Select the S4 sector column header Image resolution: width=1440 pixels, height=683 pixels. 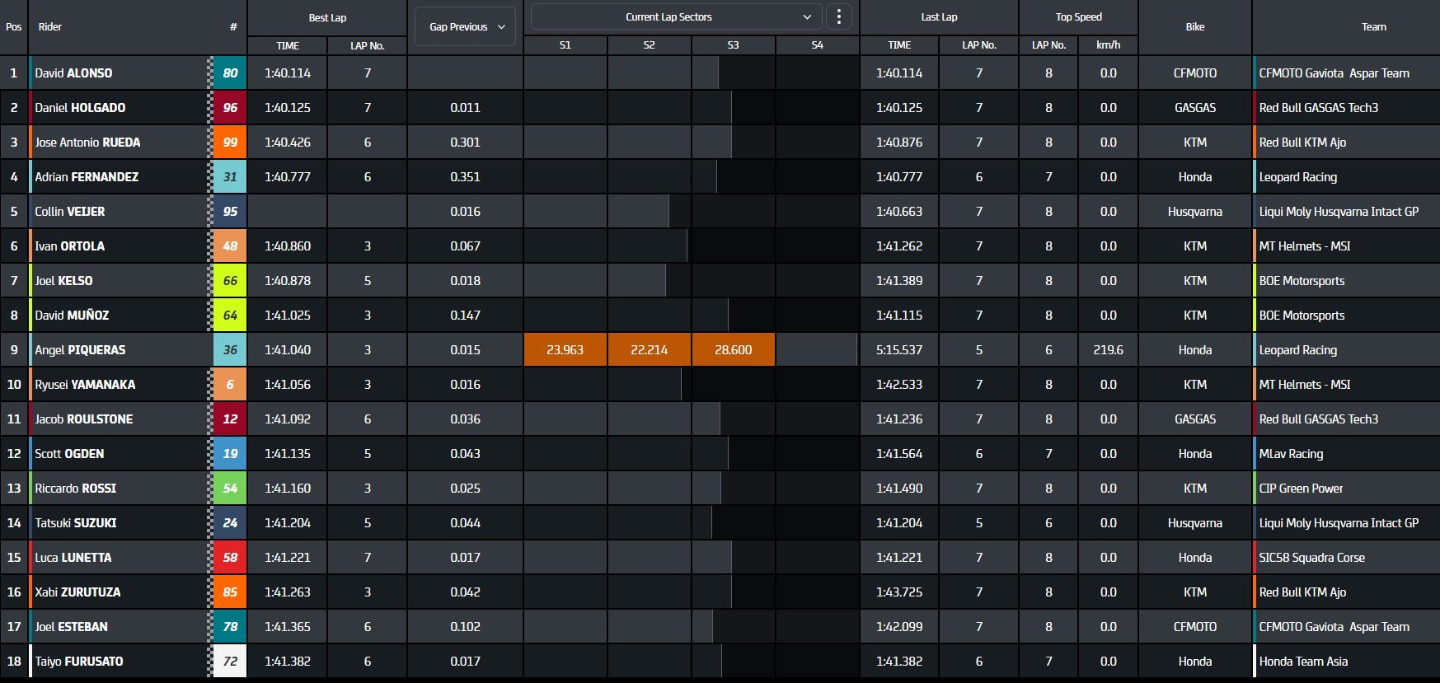(x=817, y=45)
